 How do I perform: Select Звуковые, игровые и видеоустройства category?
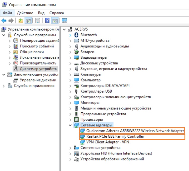[114, 69]
